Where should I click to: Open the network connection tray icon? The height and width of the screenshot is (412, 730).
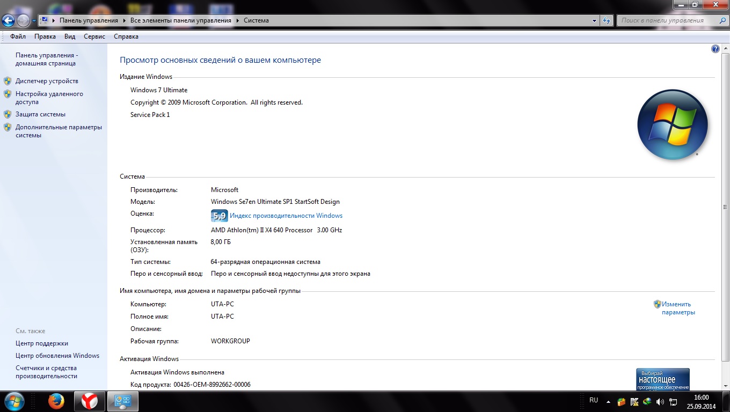673,401
